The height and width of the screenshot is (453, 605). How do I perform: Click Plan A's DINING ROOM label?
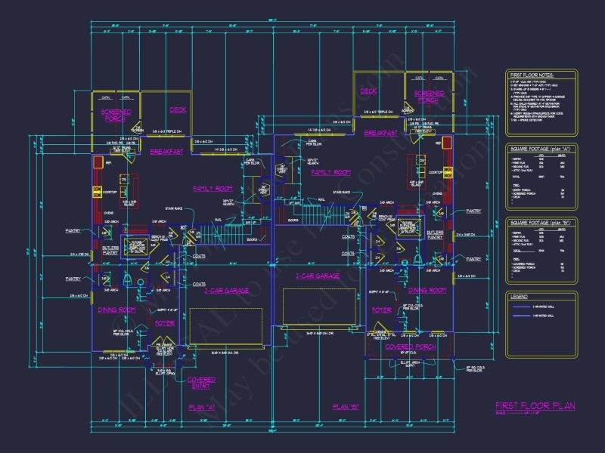[116, 310]
